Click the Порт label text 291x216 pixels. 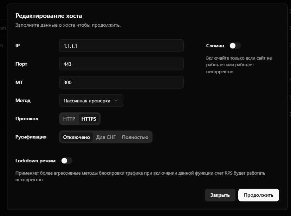21,64
